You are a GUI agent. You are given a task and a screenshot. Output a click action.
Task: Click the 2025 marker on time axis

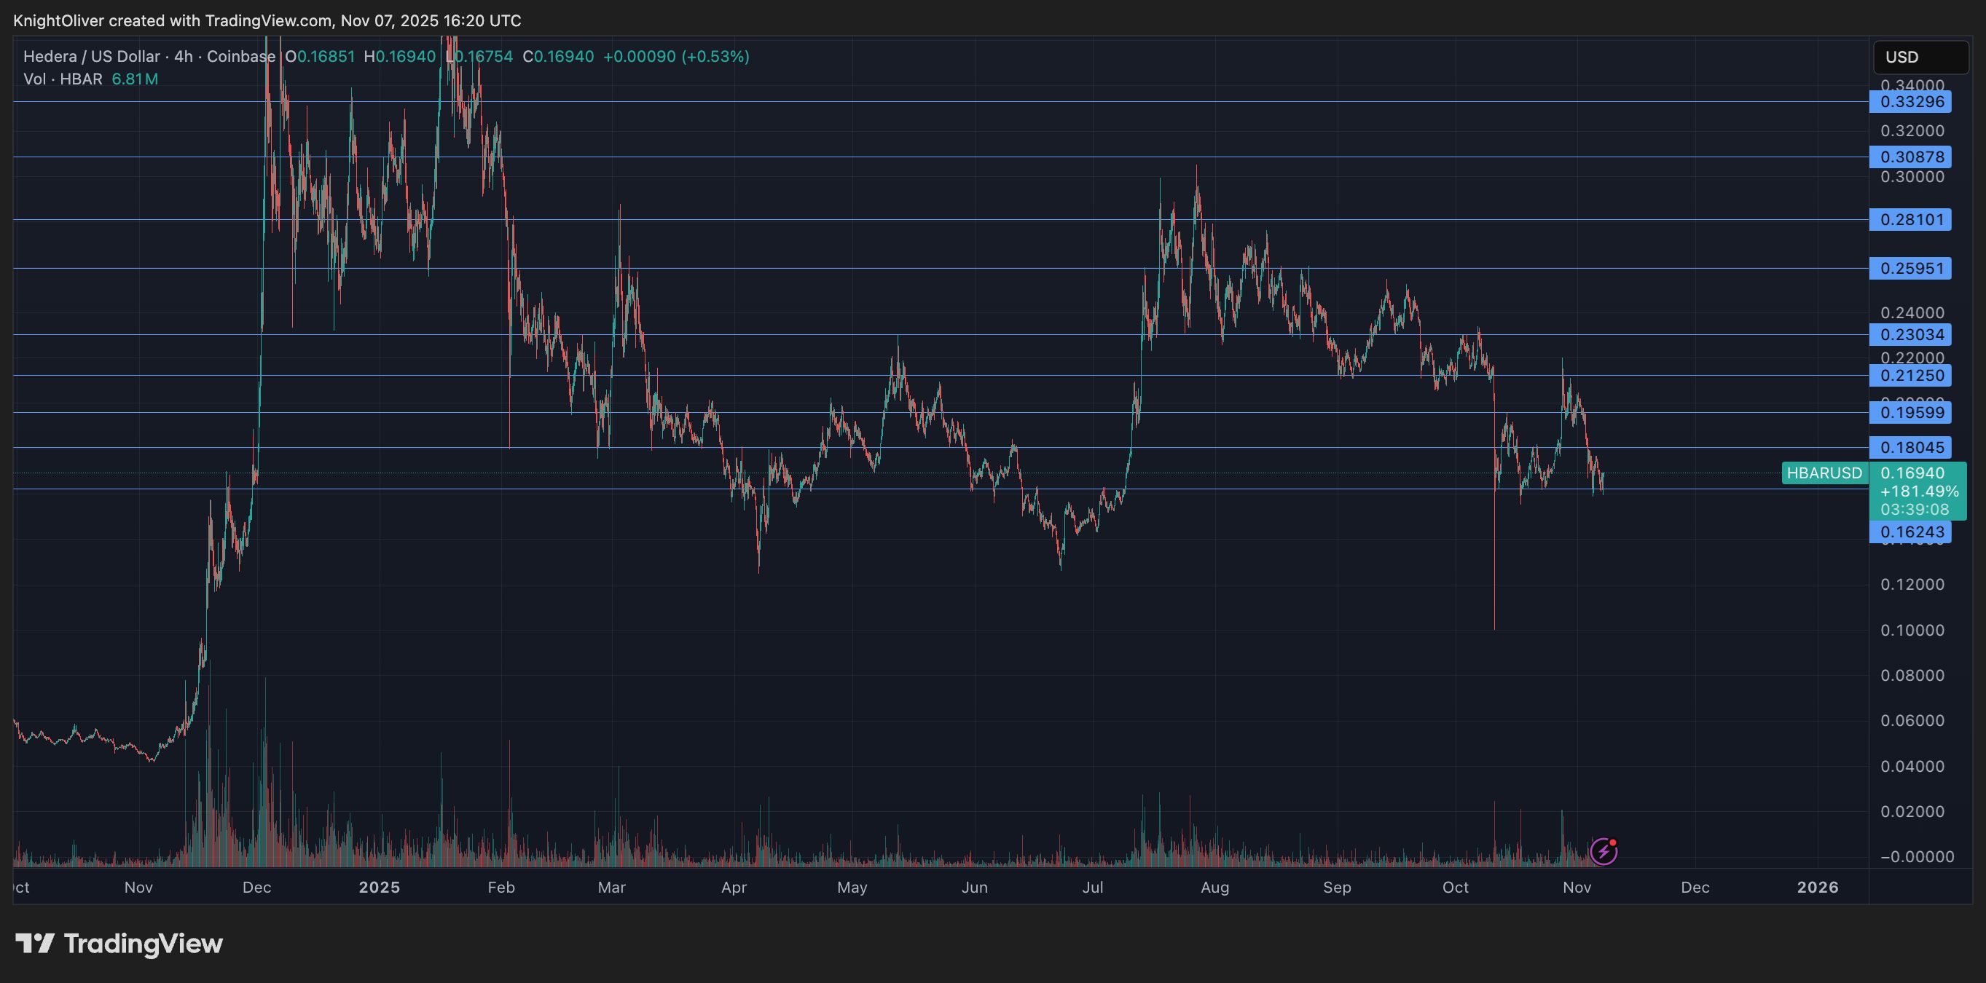pyautogui.click(x=380, y=888)
